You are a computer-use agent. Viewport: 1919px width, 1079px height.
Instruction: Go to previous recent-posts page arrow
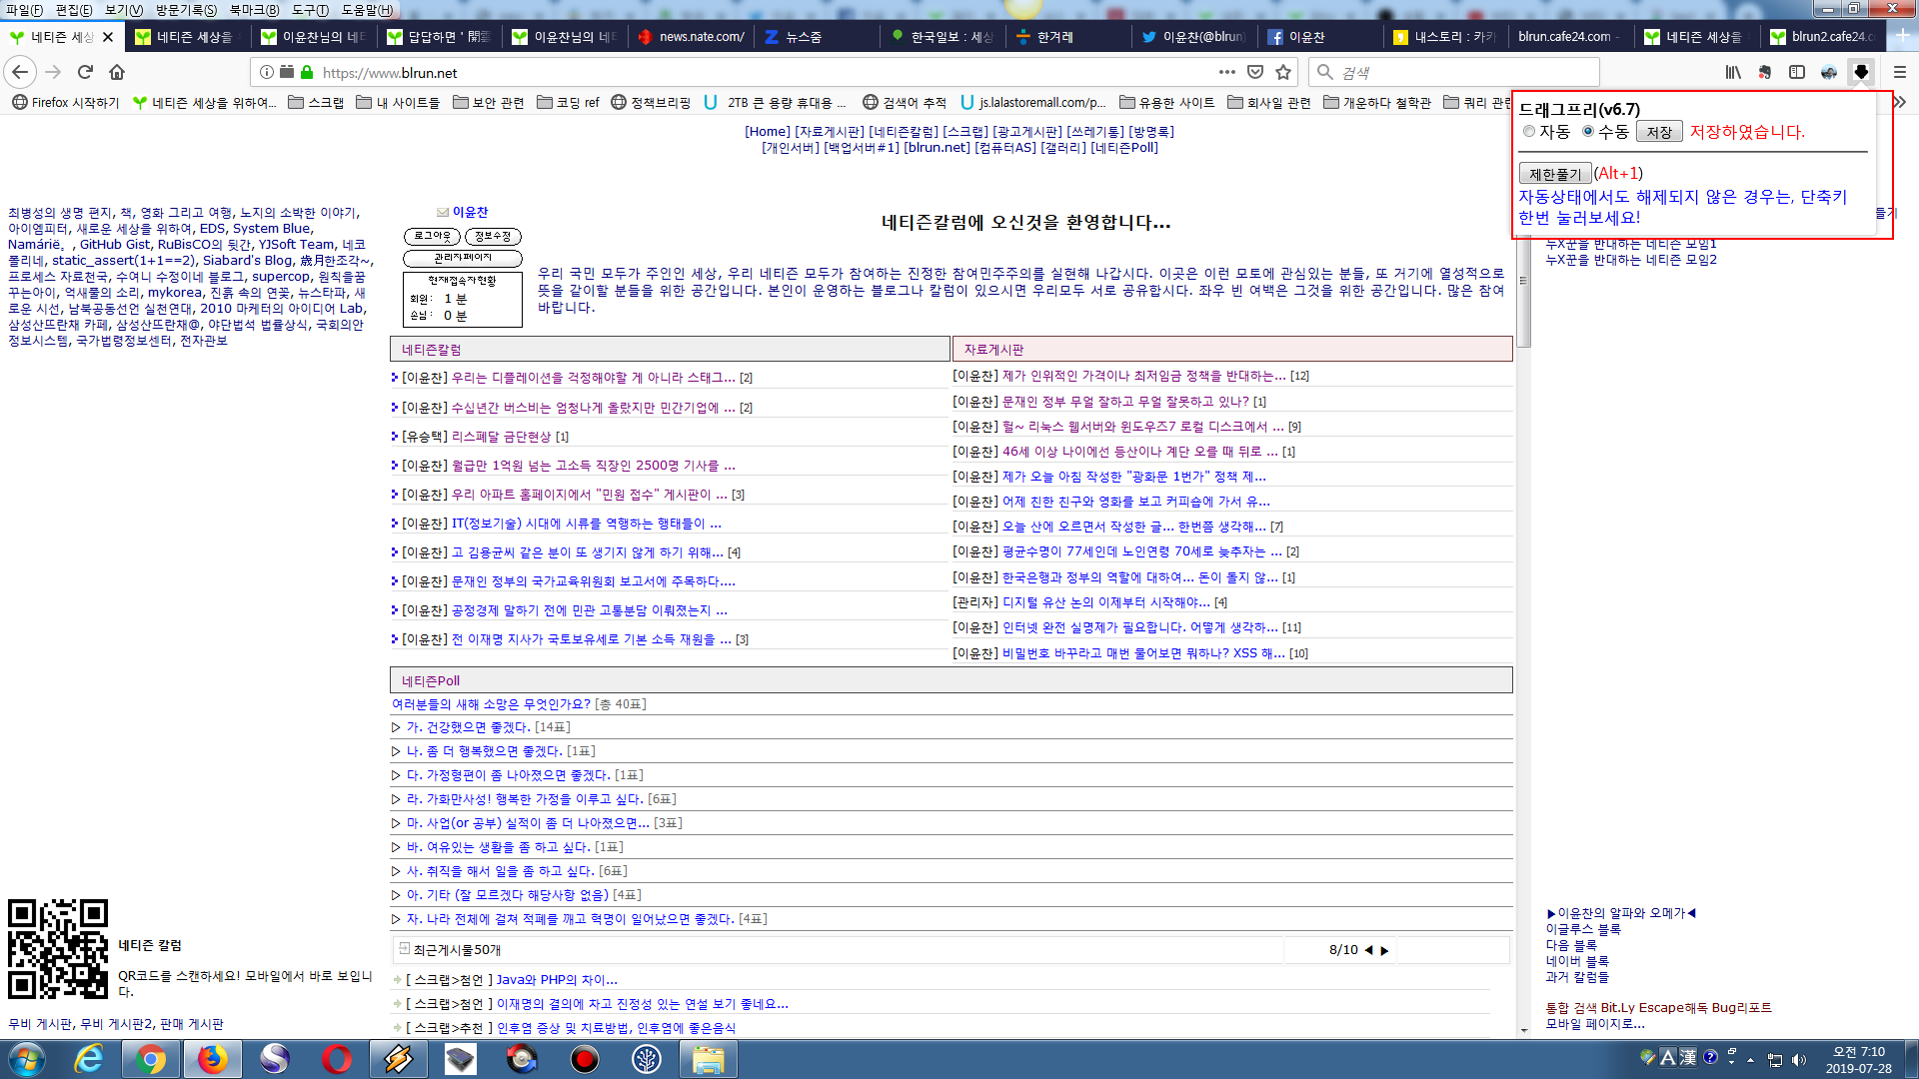pyautogui.click(x=1368, y=950)
